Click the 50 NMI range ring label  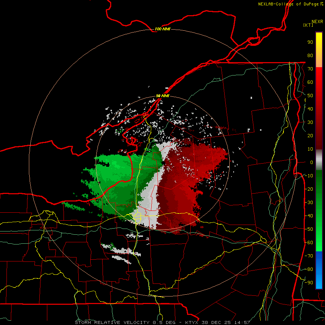pyautogui.click(x=162, y=96)
